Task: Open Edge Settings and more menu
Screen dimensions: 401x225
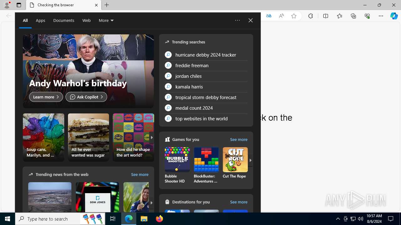Action: (381, 16)
